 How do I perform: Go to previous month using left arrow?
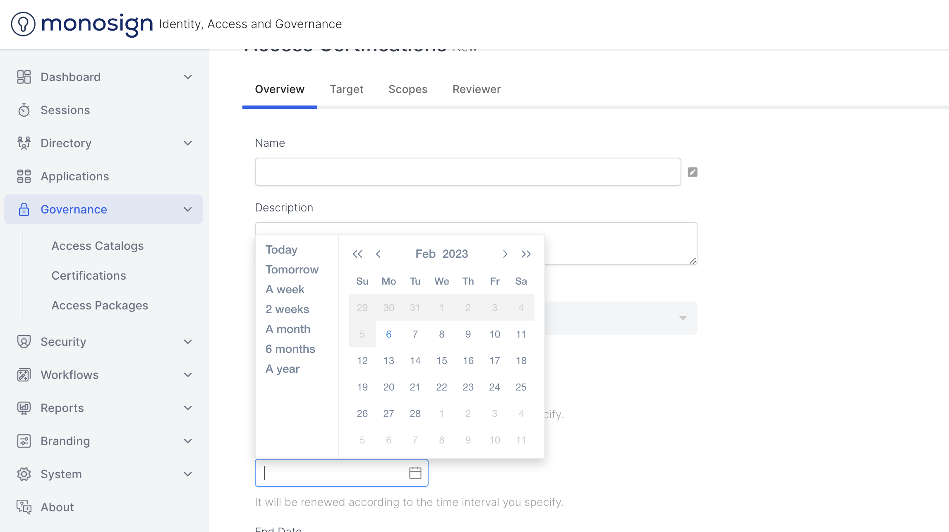click(x=378, y=254)
